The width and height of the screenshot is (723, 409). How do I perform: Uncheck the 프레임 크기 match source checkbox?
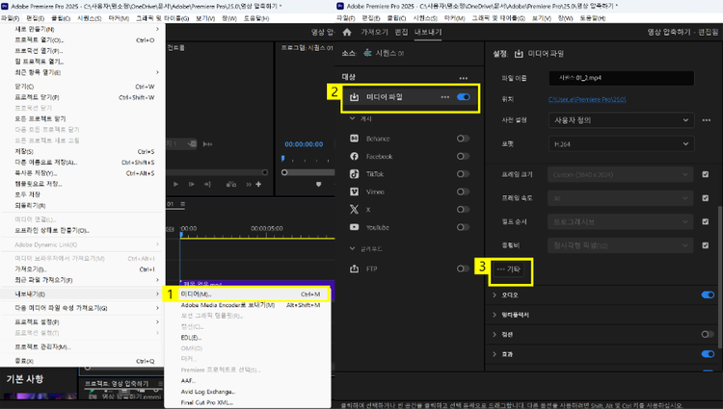tap(705, 174)
